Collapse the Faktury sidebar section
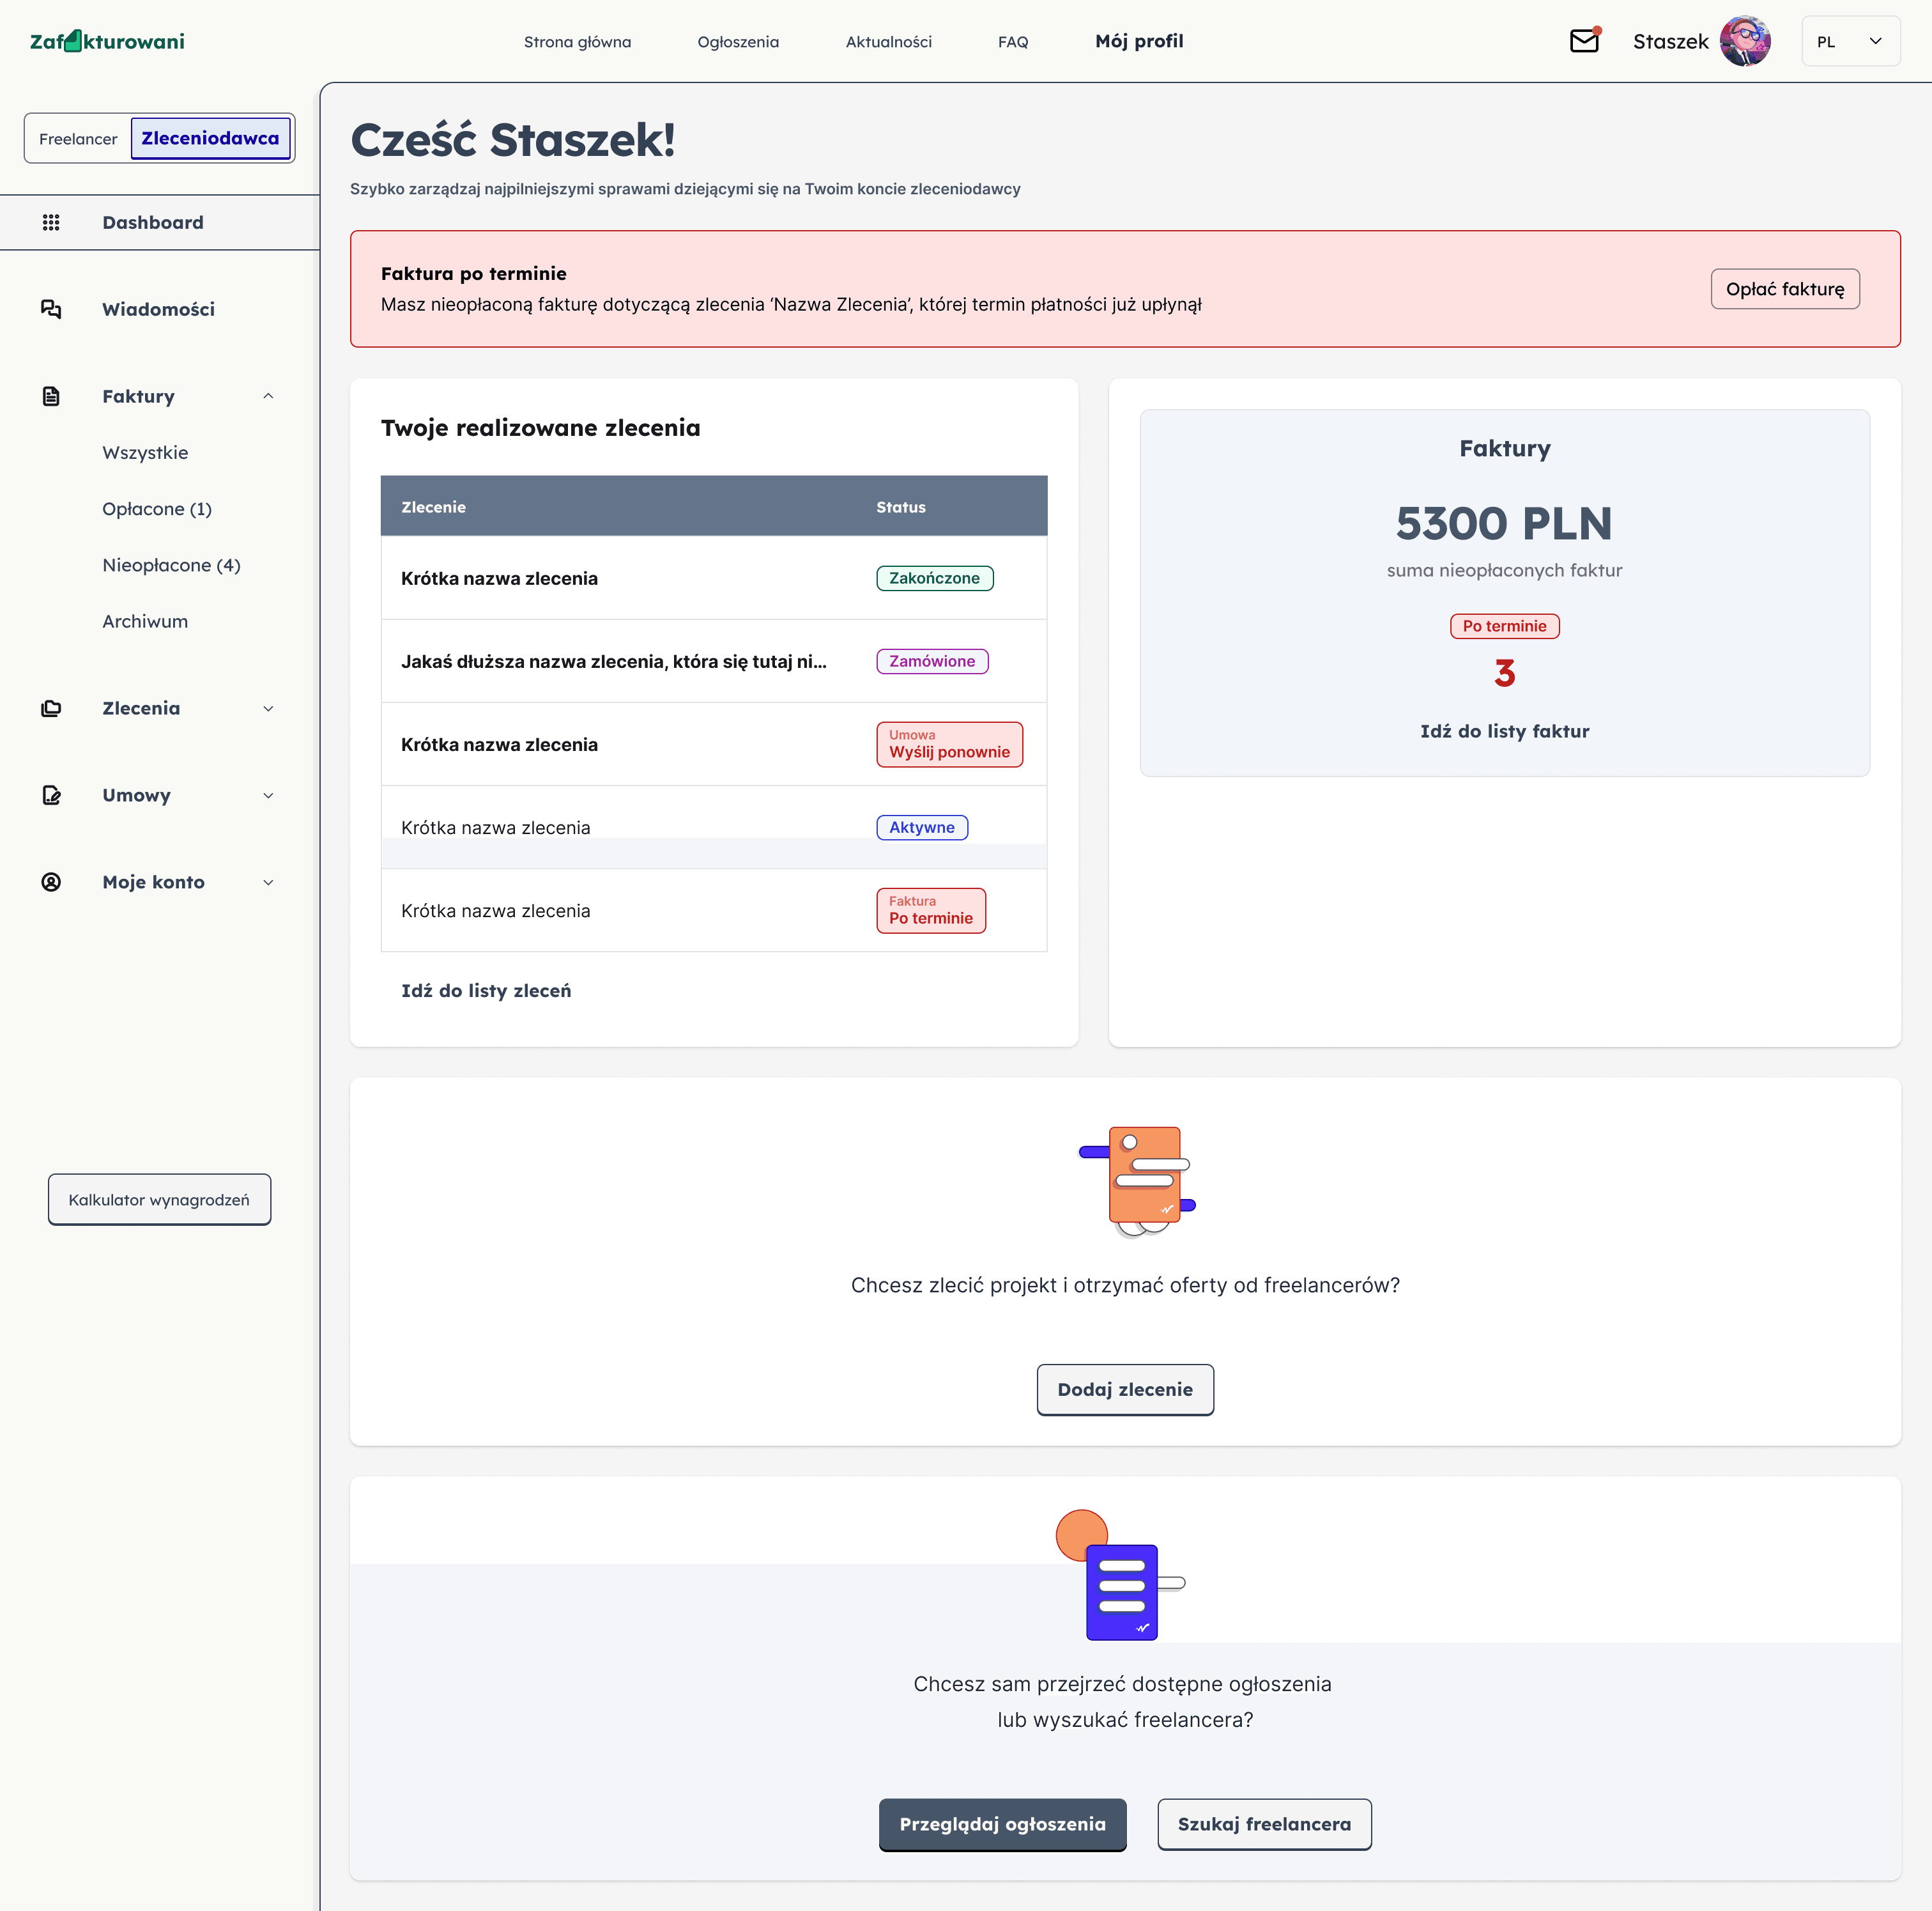 point(268,396)
